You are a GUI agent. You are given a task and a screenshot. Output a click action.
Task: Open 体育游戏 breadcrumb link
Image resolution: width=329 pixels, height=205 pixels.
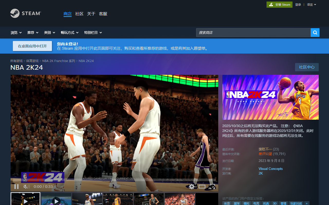coord(32,61)
